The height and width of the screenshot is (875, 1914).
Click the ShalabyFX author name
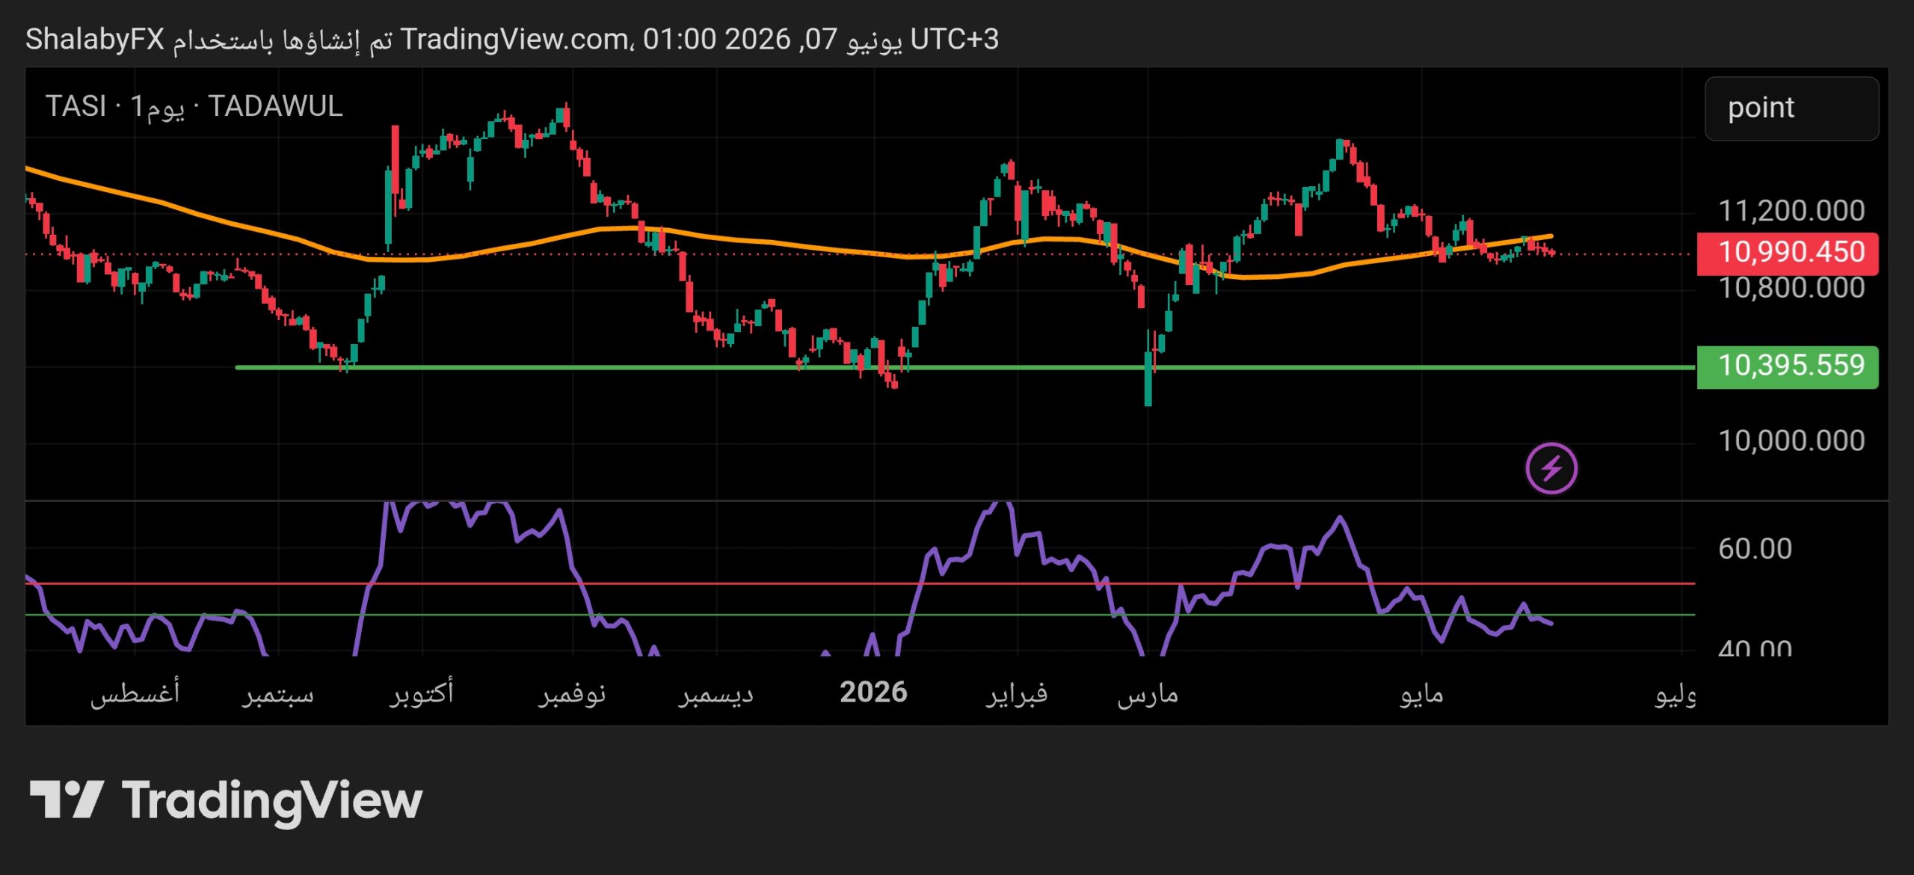[x=95, y=40]
